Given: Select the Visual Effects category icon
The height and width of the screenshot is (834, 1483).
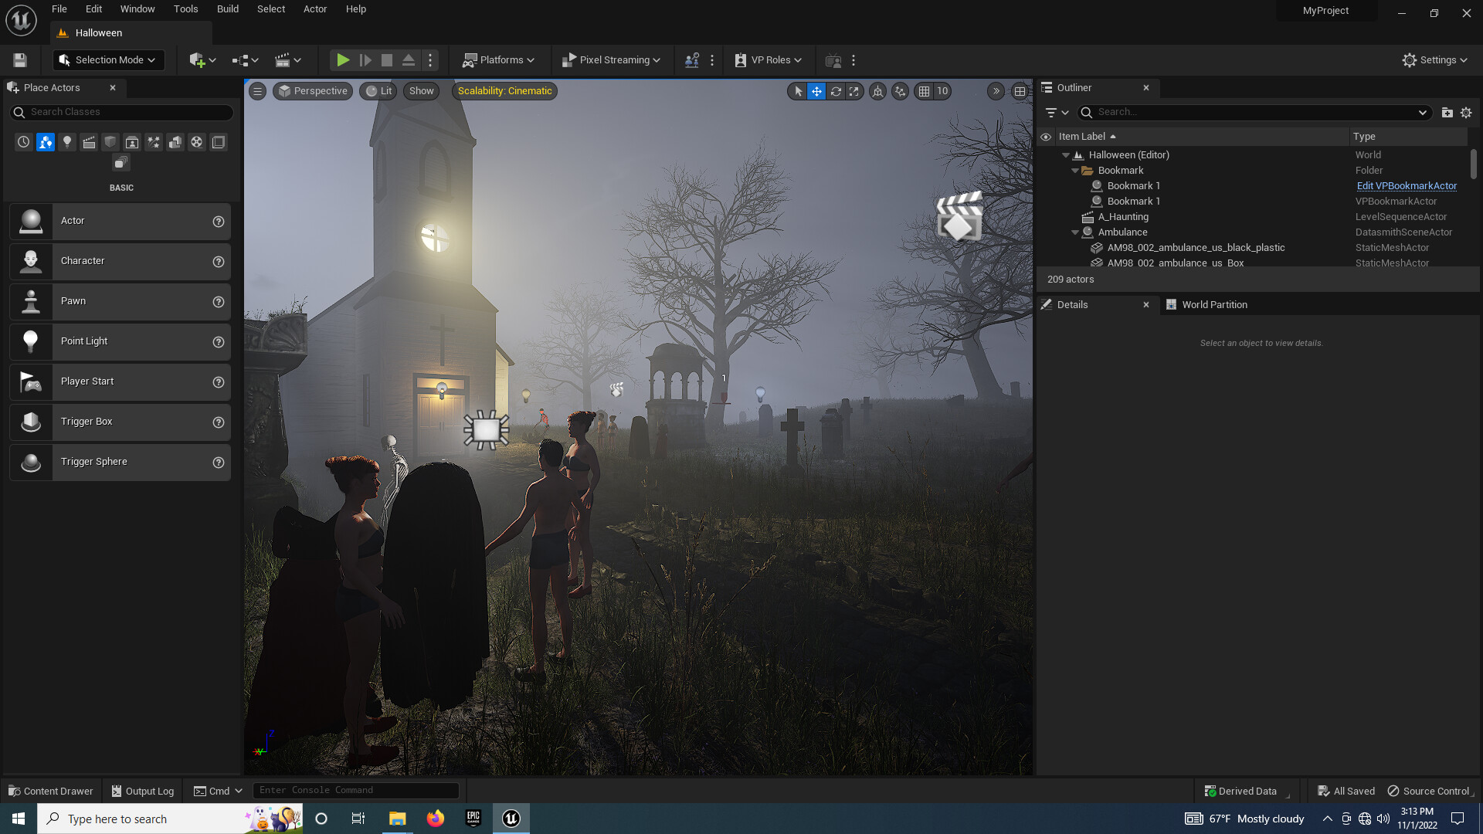Looking at the screenshot, I should [154, 142].
